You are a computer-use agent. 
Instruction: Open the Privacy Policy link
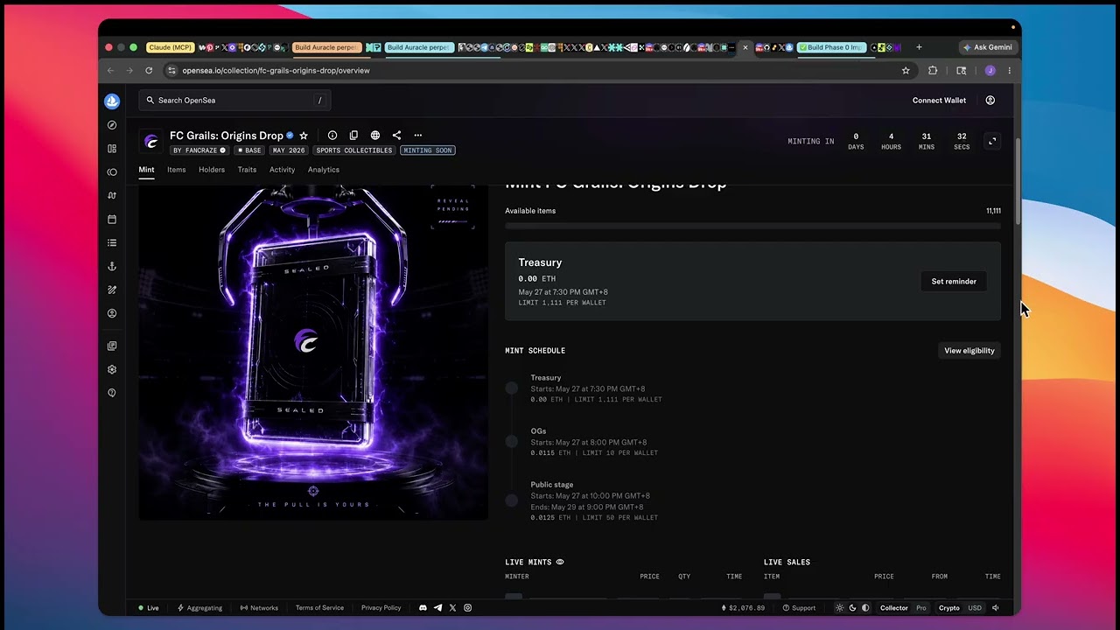pos(381,608)
